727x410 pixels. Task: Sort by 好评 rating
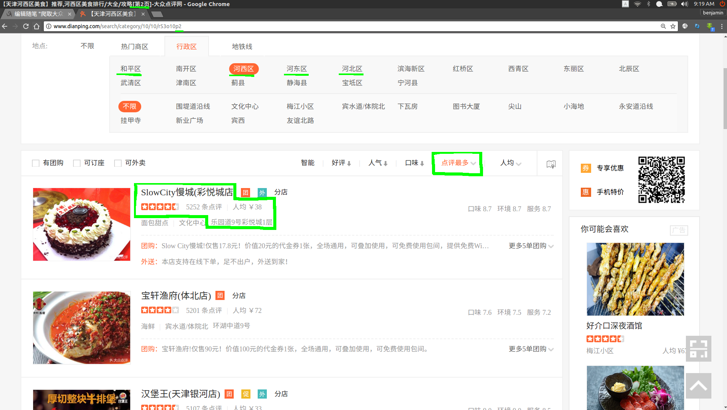click(341, 163)
